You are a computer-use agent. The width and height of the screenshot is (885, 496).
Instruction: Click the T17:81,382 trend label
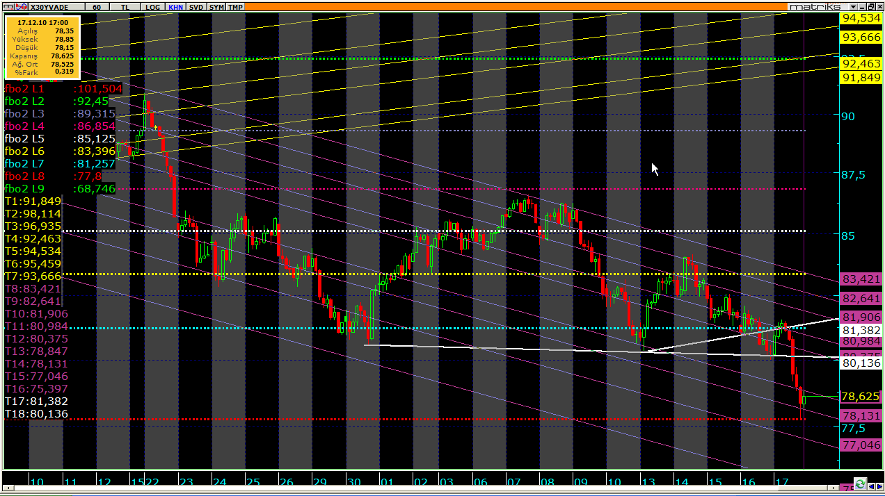tap(36, 402)
